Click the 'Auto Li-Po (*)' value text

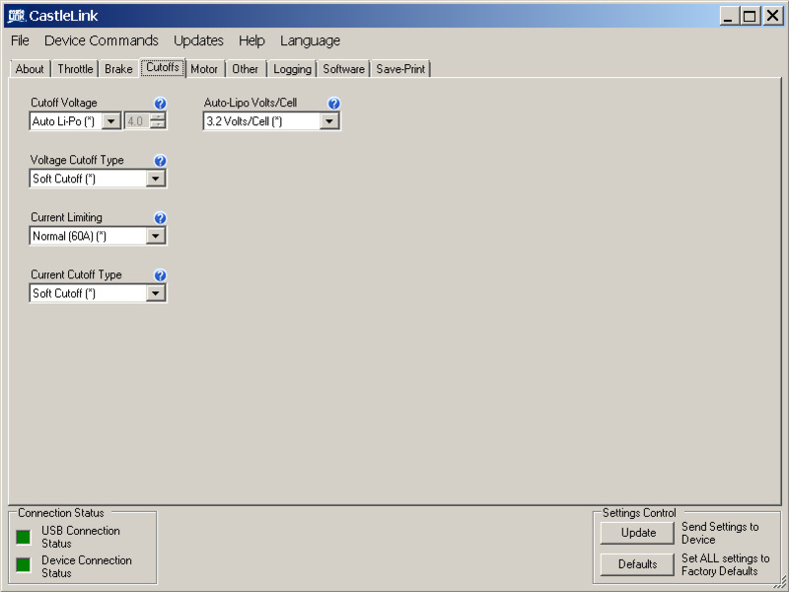point(63,121)
